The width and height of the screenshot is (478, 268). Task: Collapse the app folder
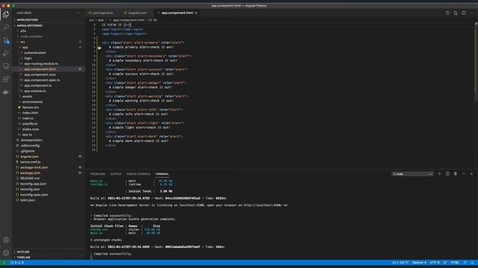coord(49,48)
